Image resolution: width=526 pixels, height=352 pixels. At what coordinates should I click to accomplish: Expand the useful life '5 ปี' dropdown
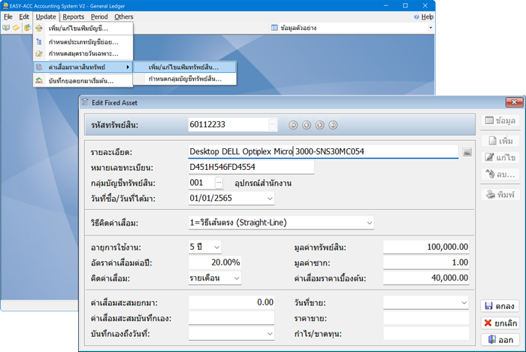click(217, 247)
